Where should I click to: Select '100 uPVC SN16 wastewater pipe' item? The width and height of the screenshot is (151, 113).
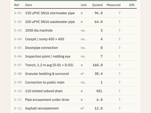coord(50,22)
